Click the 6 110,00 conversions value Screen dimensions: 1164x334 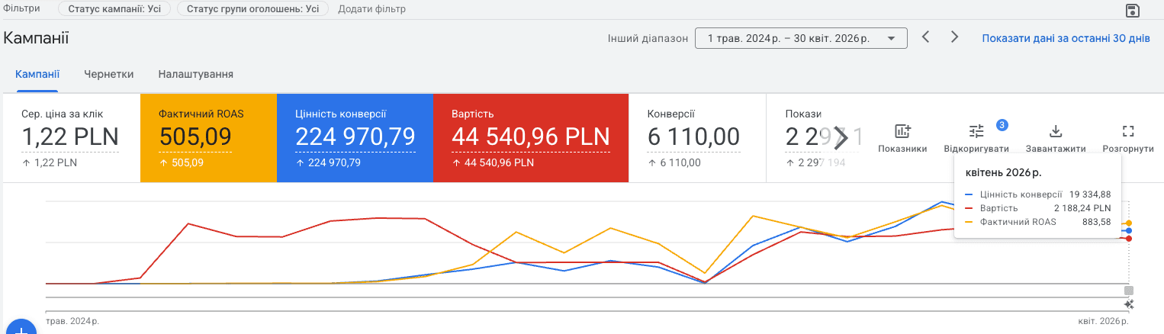tap(693, 137)
